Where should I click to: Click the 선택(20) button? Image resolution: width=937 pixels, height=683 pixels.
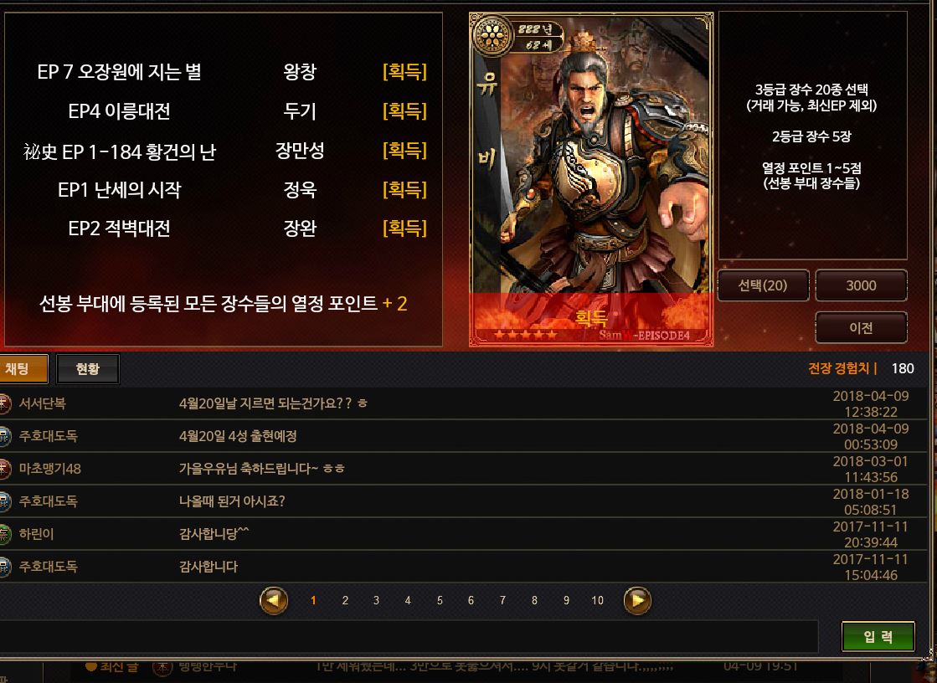pos(763,285)
